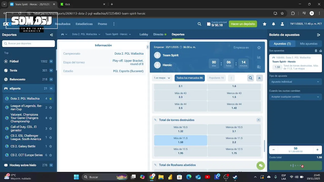The image size is (324, 182).
Task: Delete all bets with trash icon
Action: tap(316, 51)
